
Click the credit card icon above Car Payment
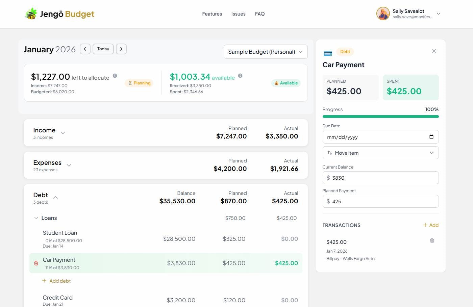coord(327,53)
